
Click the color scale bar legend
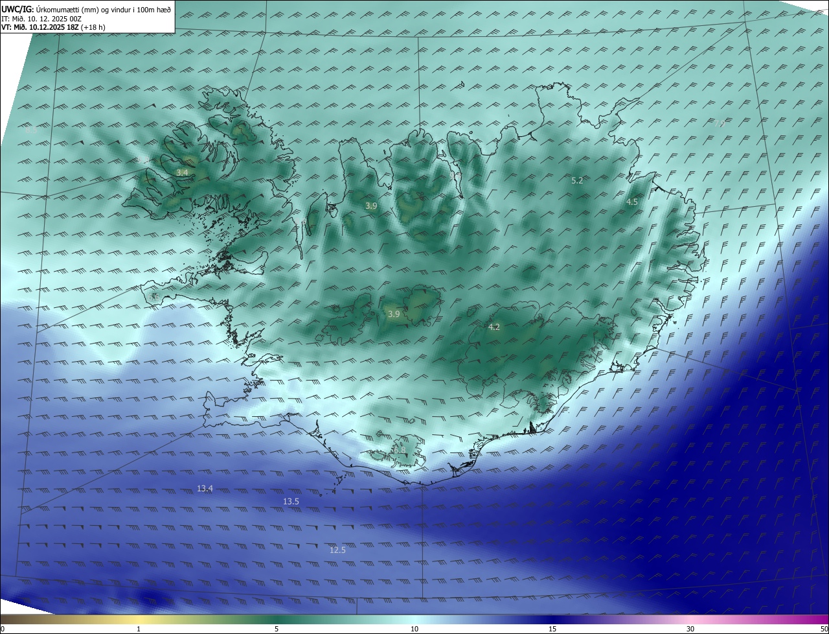(x=414, y=619)
